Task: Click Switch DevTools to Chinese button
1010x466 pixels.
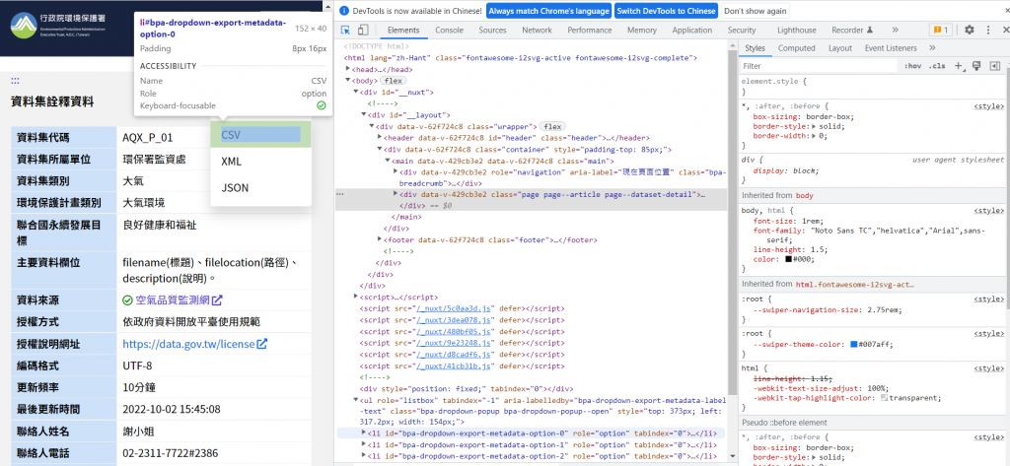Action: pyautogui.click(x=666, y=11)
